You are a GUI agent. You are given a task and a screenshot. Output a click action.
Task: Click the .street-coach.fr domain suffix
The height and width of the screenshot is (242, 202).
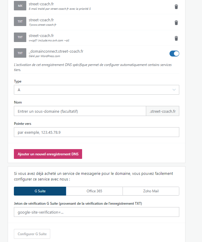tap(162, 111)
